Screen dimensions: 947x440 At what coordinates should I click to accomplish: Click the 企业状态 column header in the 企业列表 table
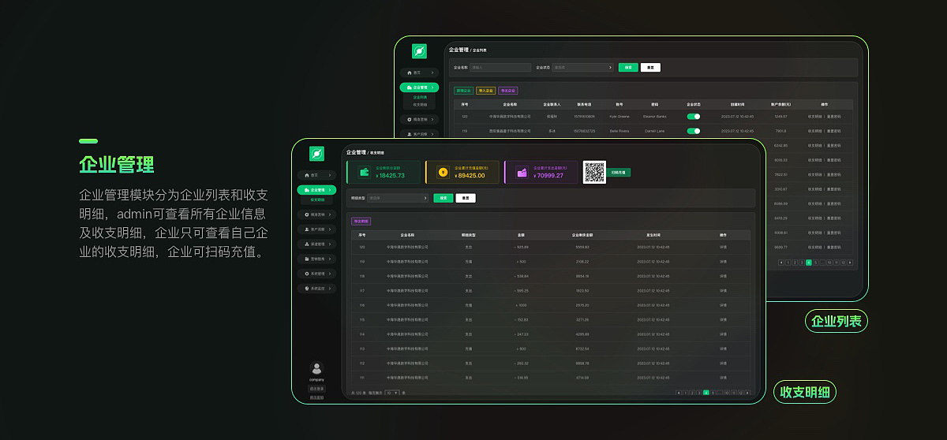[694, 104]
